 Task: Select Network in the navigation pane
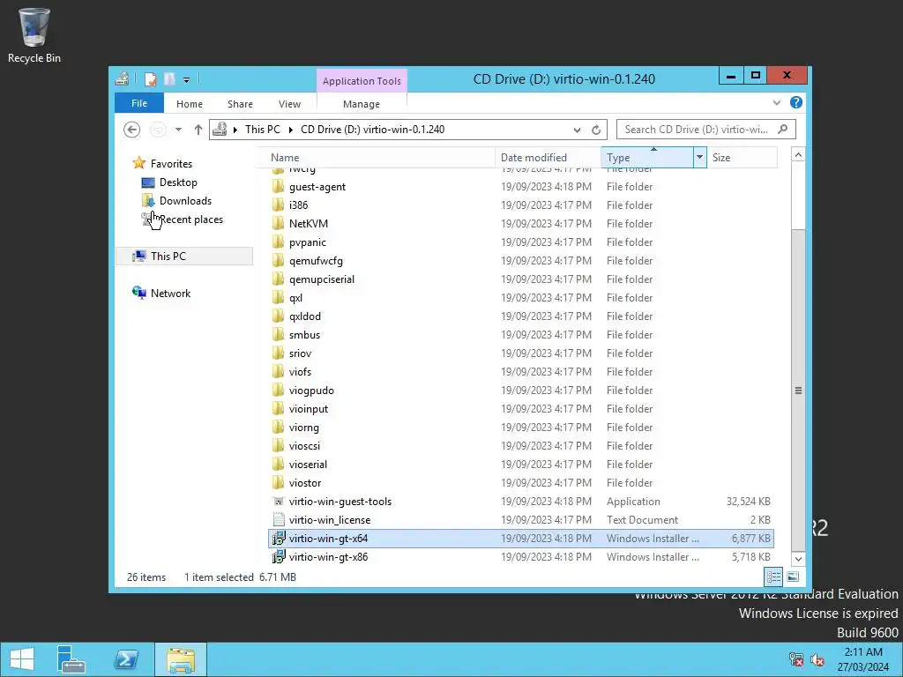170,293
